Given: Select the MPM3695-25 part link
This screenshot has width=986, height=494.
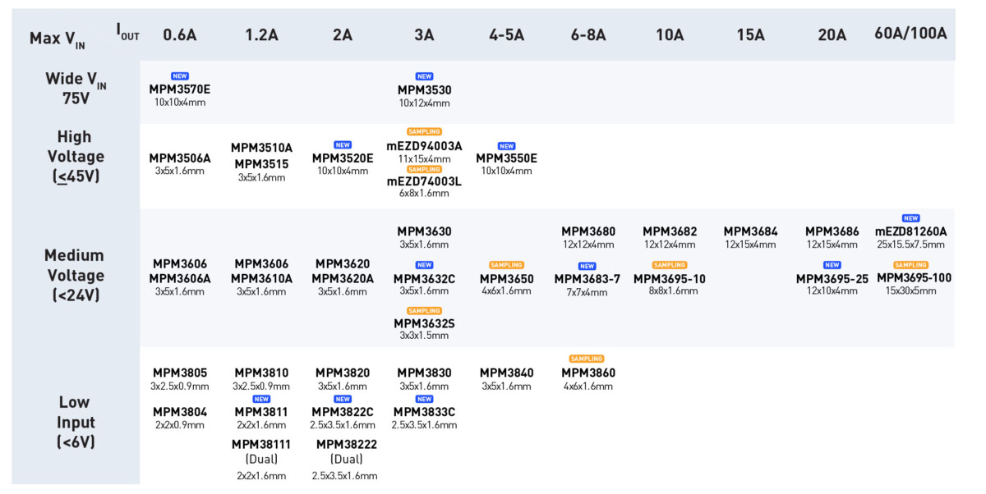Looking at the screenshot, I should (x=832, y=279).
